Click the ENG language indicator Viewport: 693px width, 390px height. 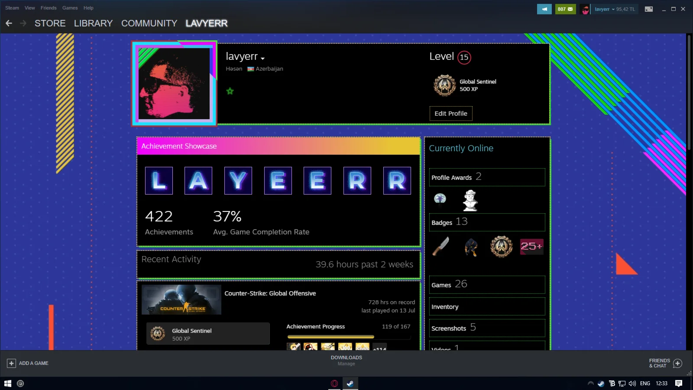coord(645,383)
